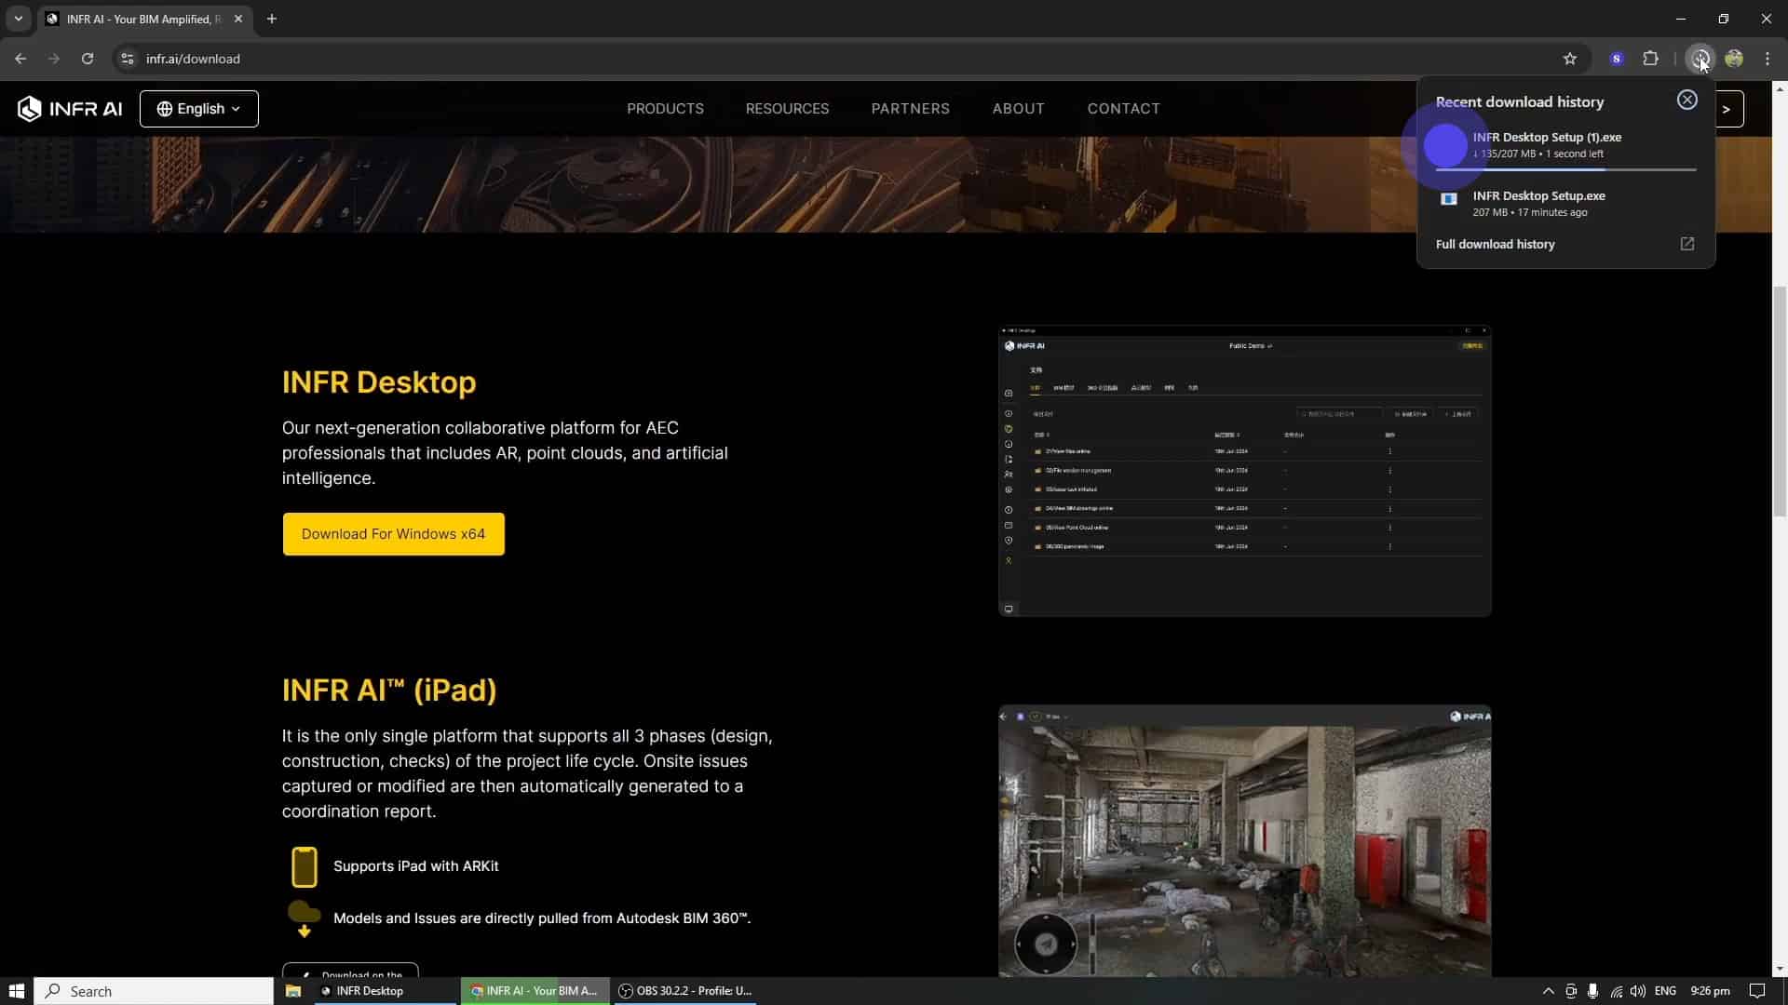Viewport: 1788px width, 1005px height.
Task: Toggle the Chrome downloads toolbar icon
Action: pyautogui.click(x=1700, y=59)
